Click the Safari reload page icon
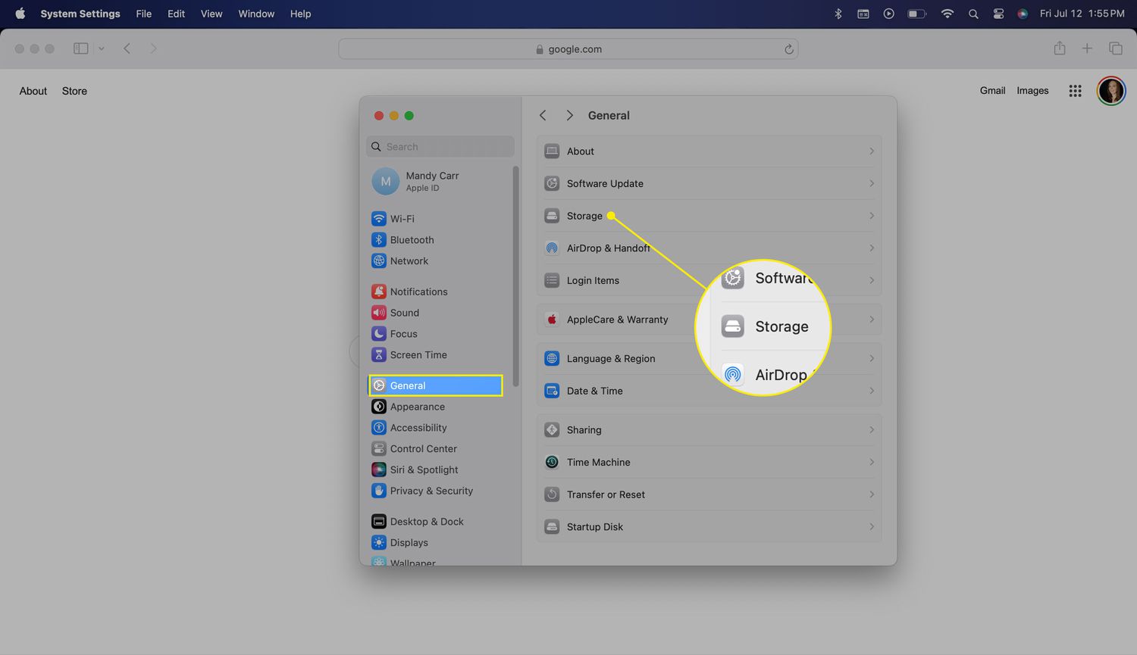 [x=788, y=49]
